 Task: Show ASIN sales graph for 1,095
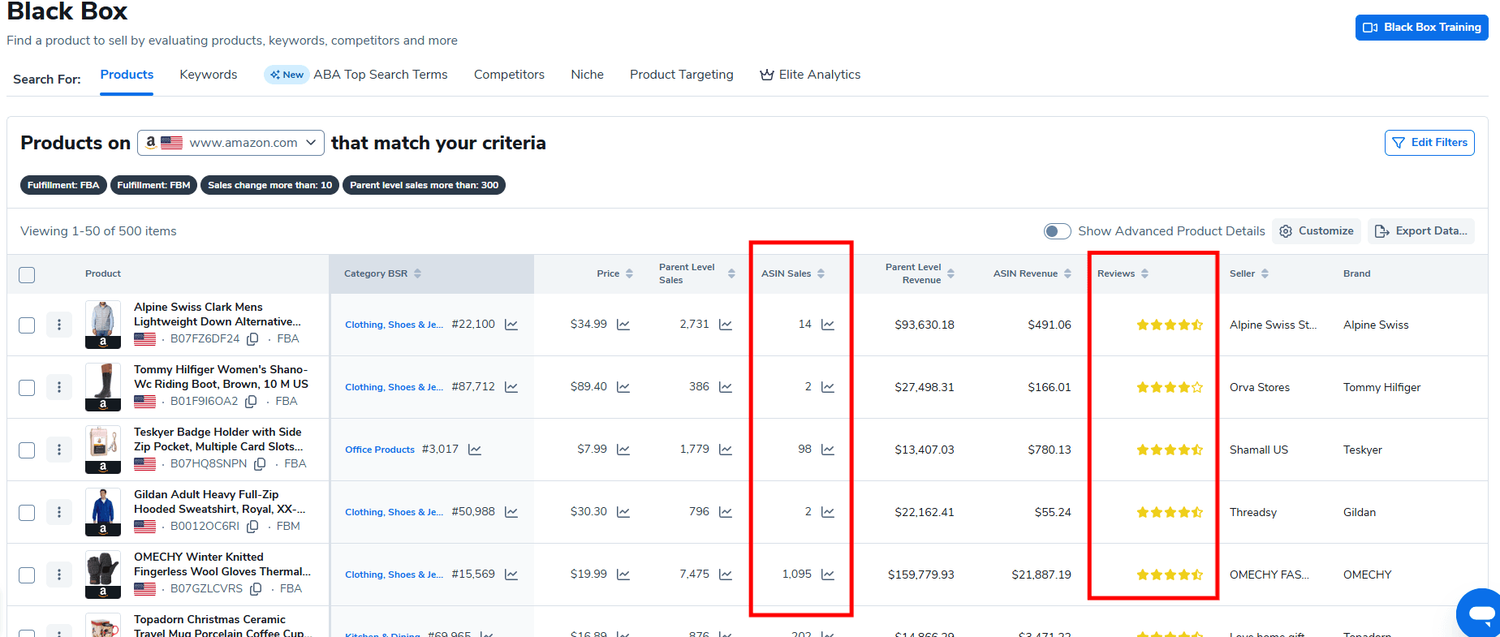coord(828,575)
